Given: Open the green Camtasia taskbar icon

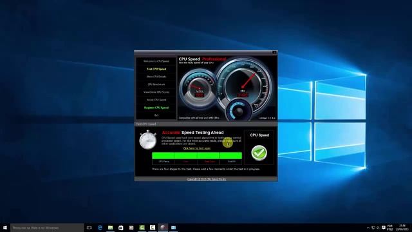Looking at the screenshot, I should [142, 227].
